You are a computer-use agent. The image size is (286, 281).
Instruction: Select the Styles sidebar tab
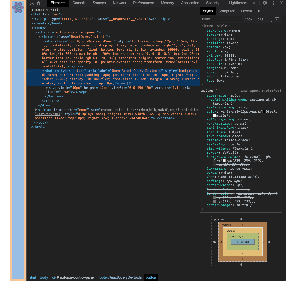point(208,11)
